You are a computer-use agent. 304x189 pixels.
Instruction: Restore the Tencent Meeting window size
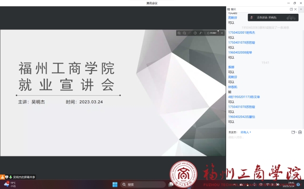click(x=294, y=3)
